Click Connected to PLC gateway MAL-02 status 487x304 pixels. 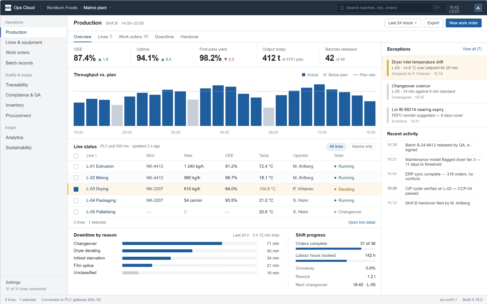71,300
